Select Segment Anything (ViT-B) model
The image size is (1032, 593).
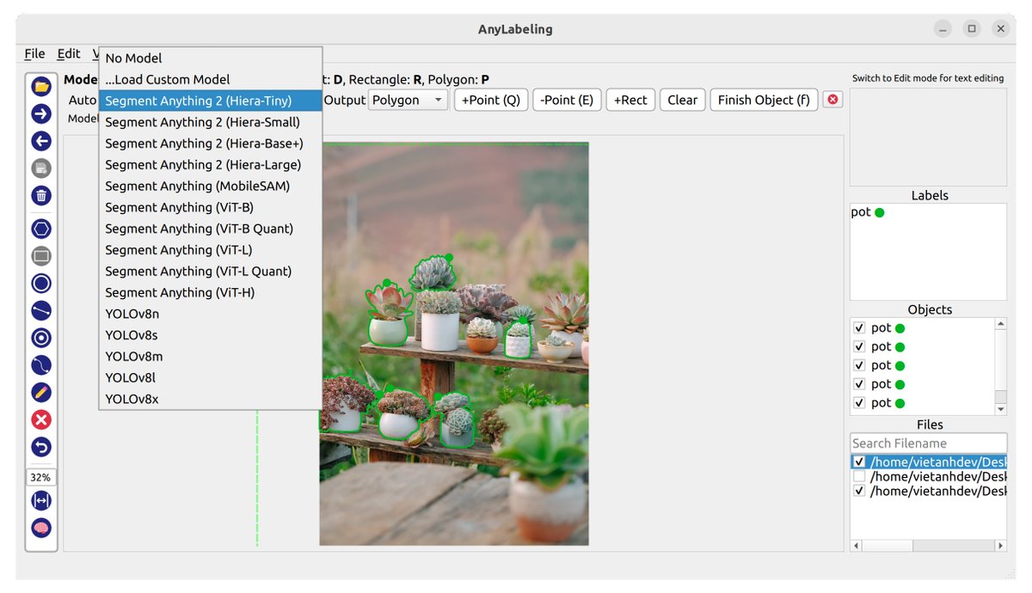[211, 207]
